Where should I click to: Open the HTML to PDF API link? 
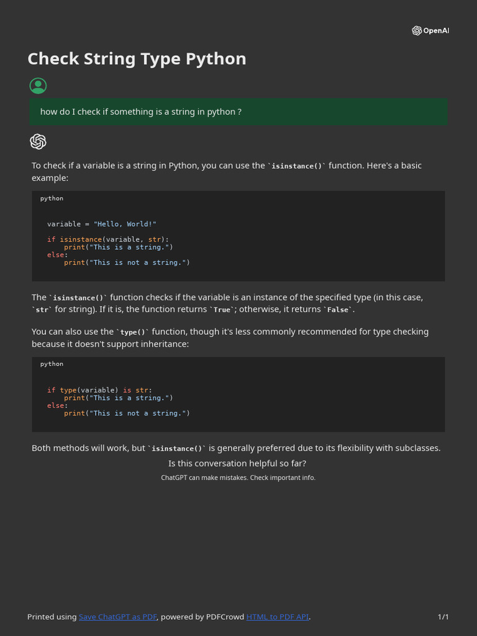[x=278, y=617]
